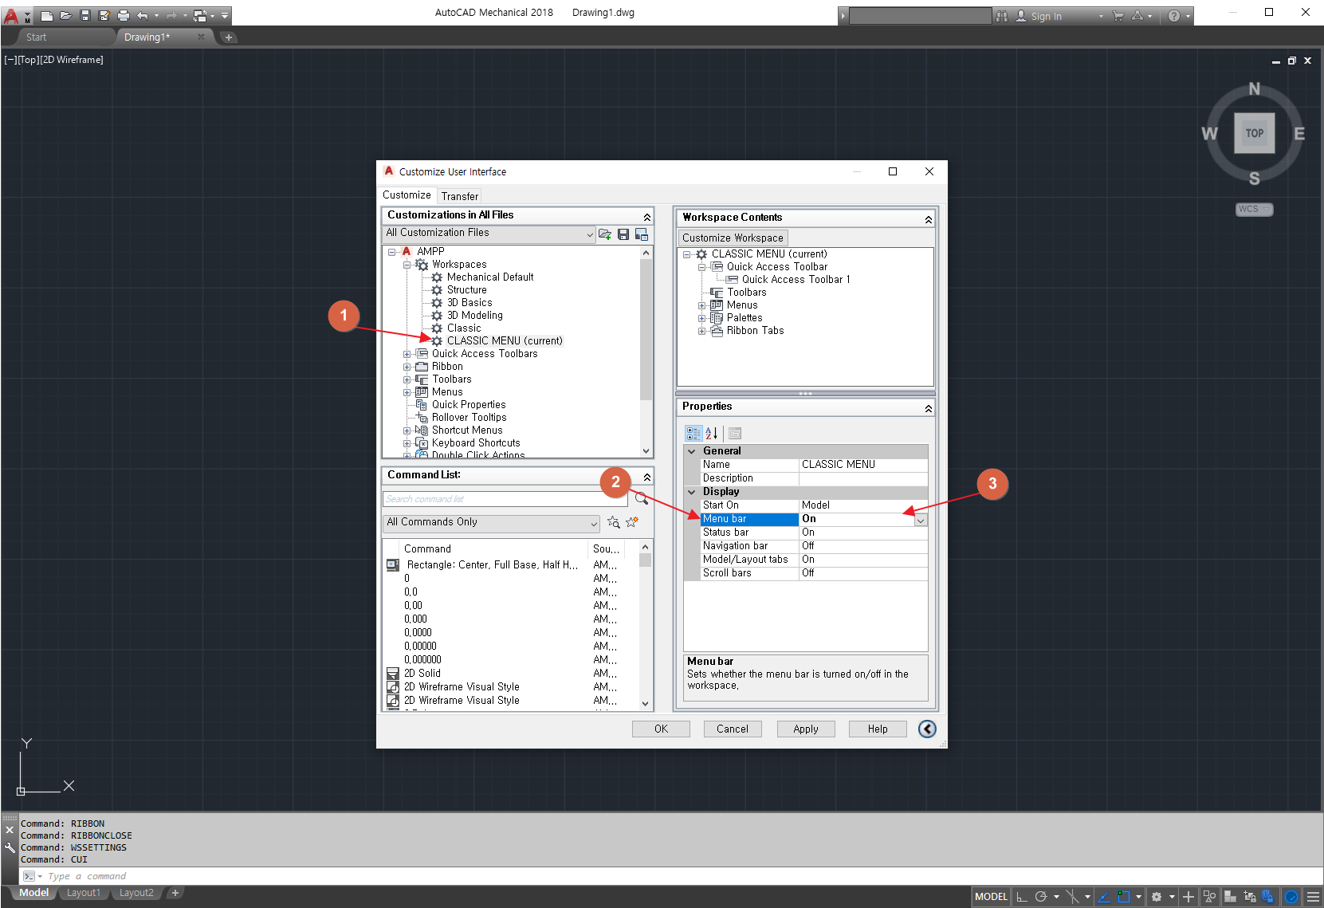Click the binoculars search icon

tap(1002, 16)
